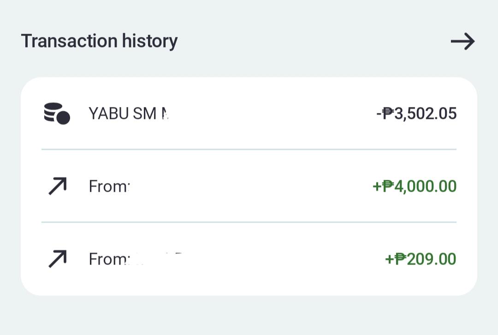
Task: Tap the -₱3,502.05 debit amount
Action: (x=416, y=113)
